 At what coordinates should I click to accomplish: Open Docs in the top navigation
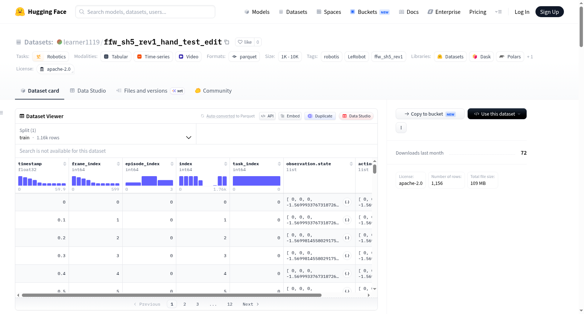pyautogui.click(x=409, y=12)
